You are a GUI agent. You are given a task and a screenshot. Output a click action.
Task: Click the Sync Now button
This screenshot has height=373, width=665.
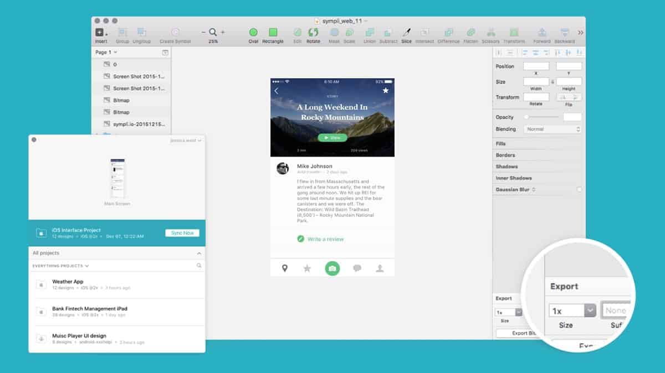pos(182,233)
